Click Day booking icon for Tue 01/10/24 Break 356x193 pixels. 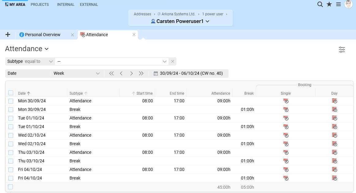point(335,127)
